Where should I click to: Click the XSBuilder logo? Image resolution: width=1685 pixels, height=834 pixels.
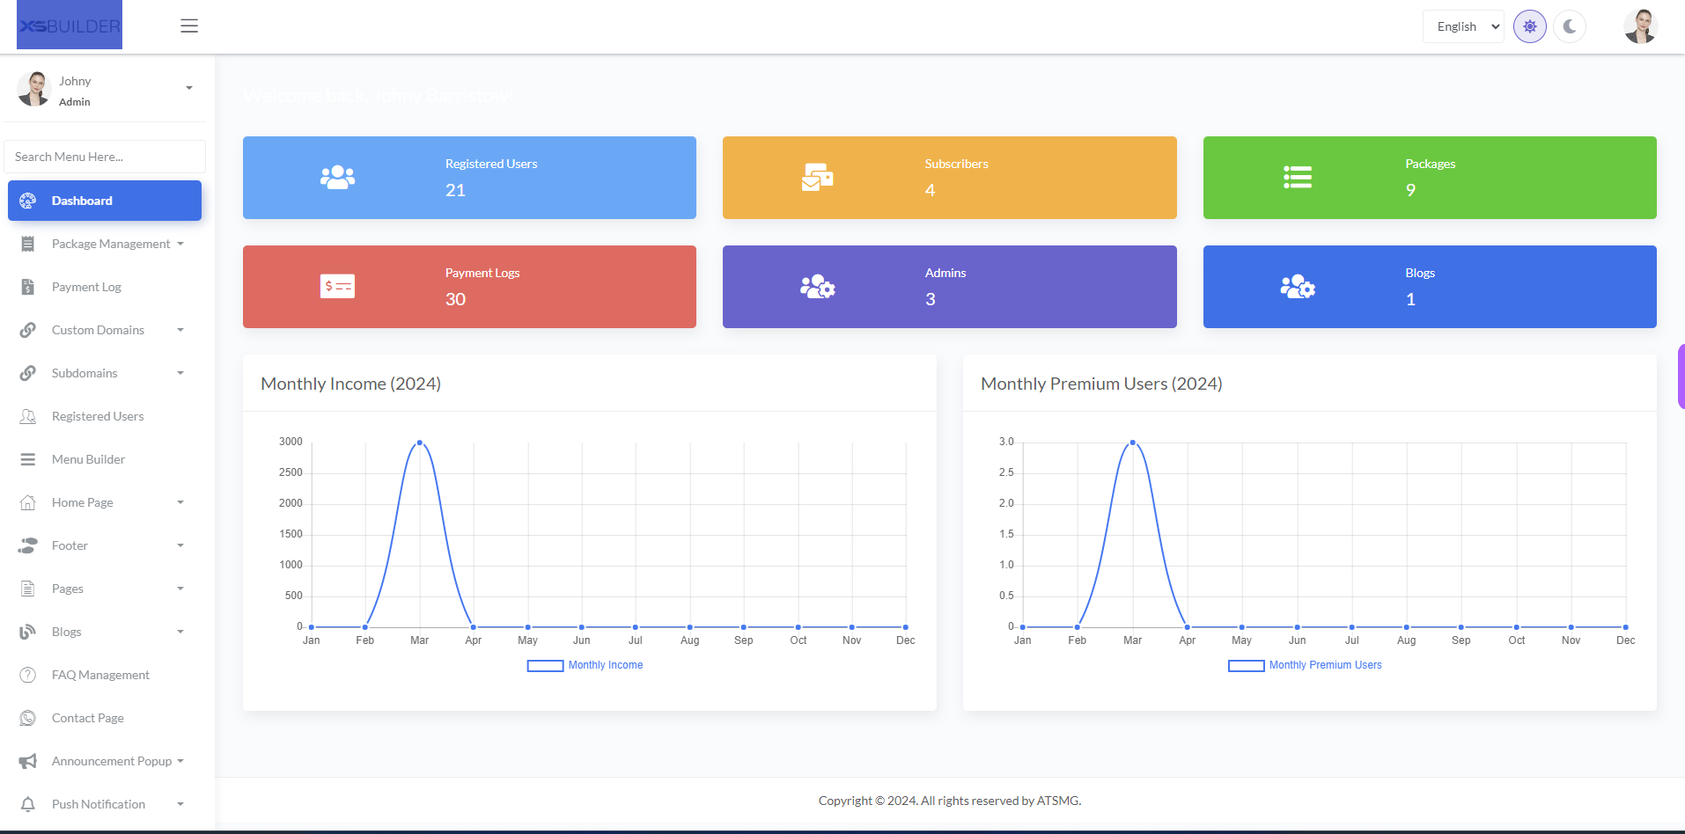[70, 26]
